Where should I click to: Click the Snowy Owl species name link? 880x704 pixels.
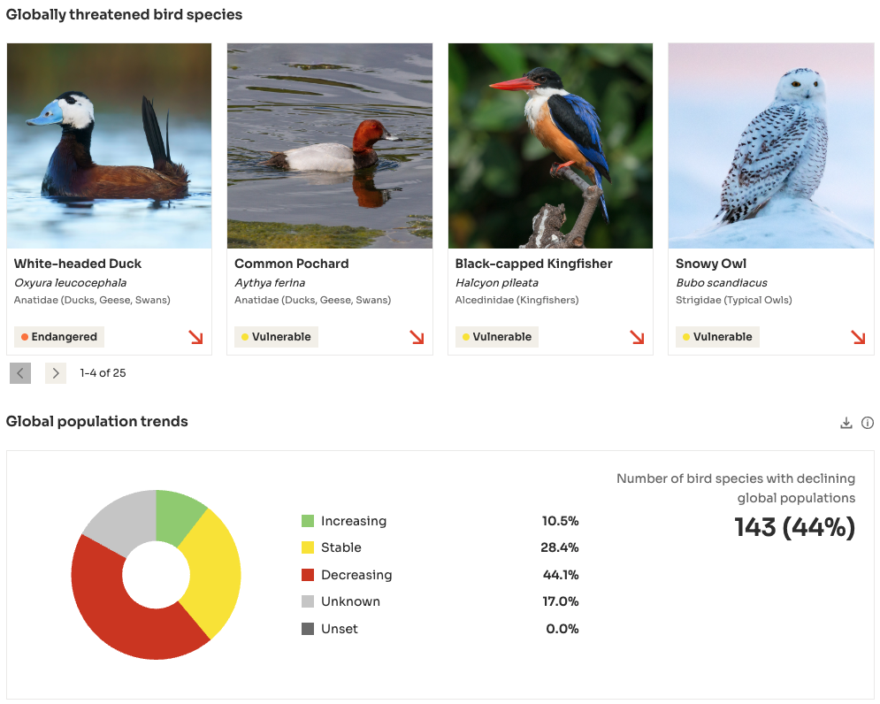pyautogui.click(x=711, y=264)
